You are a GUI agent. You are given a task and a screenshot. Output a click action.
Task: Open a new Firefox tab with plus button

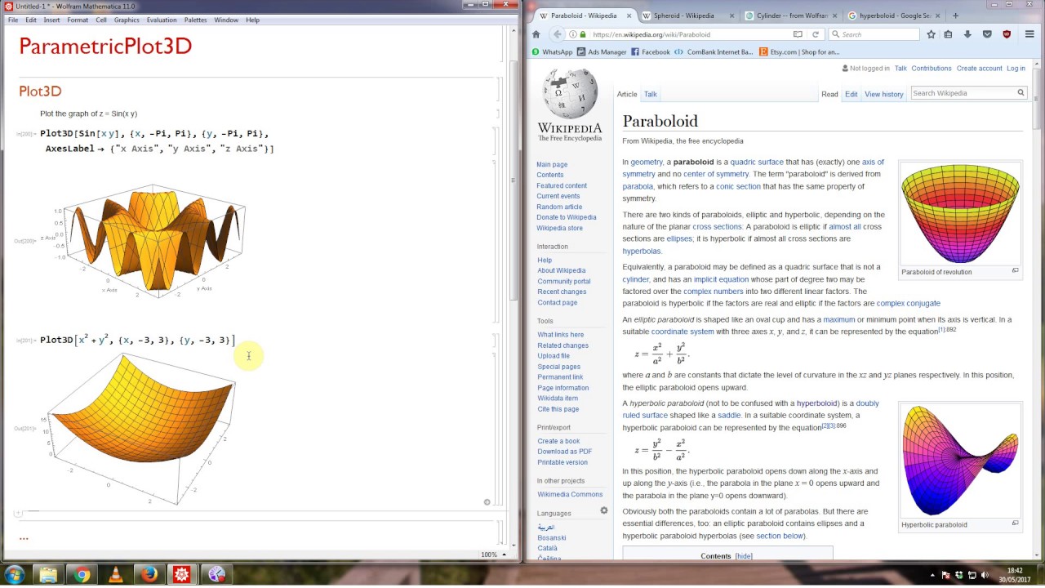(x=955, y=16)
